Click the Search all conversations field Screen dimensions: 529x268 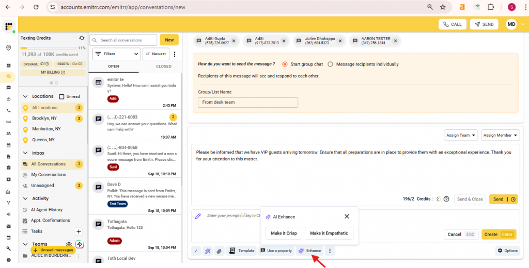(x=124, y=40)
